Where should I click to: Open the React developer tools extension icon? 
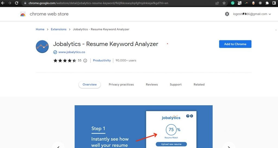(260, 3)
